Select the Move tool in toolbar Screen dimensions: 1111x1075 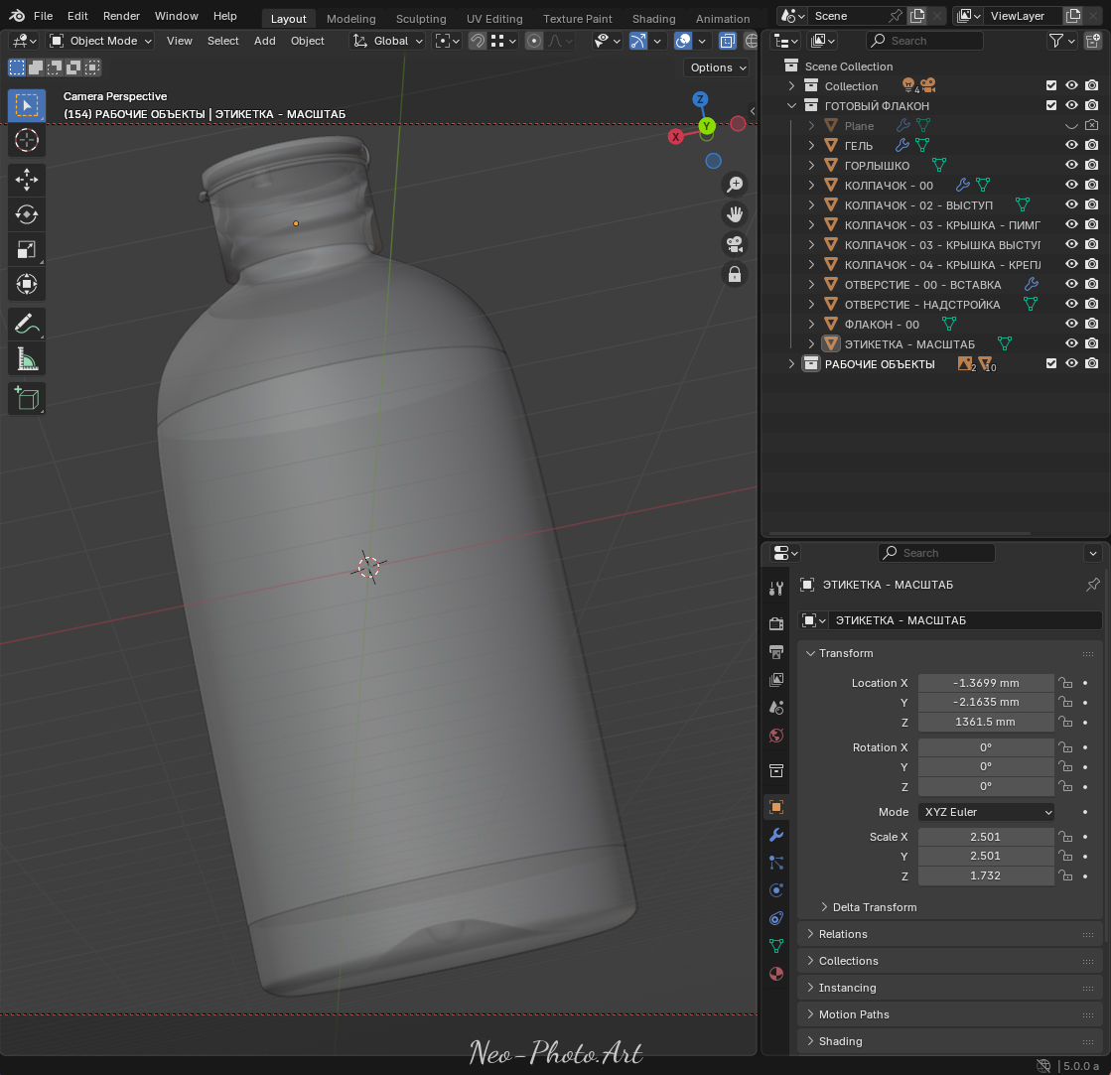click(x=27, y=179)
